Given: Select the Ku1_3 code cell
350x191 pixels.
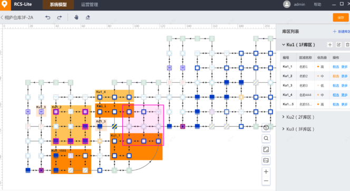Looking at the screenshot, I should 287,85.
